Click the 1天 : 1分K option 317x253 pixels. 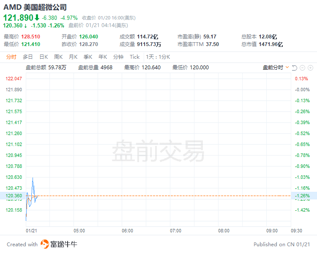pos(158,57)
